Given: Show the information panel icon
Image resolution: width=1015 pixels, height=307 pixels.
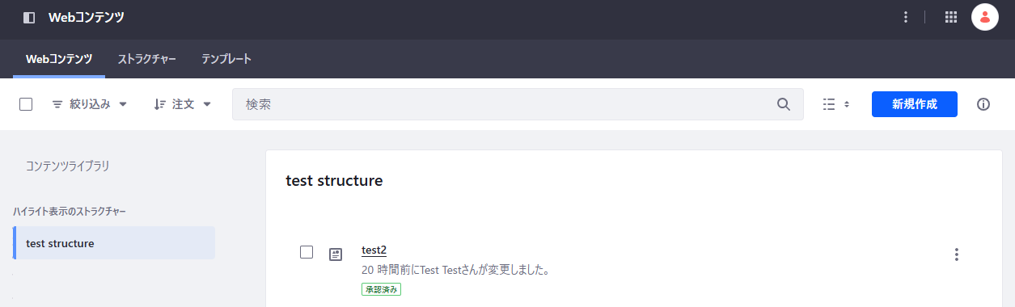Looking at the screenshot, I should [983, 104].
